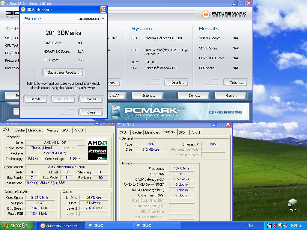
Task: Click the Close button in Score dialog
Action: 91,112
